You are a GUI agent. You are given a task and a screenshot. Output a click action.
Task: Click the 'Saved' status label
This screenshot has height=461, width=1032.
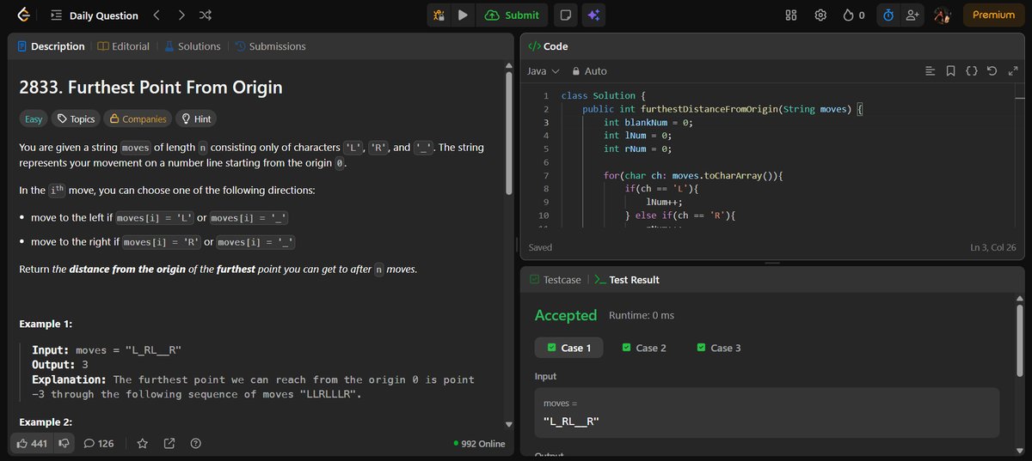click(x=541, y=247)
